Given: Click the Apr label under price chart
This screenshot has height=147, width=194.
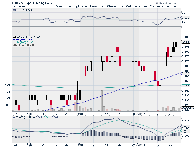Looking at the screenshot, I should [139, 114].
